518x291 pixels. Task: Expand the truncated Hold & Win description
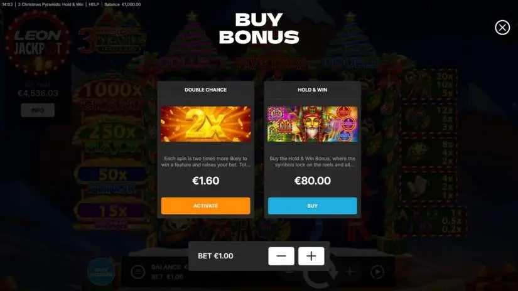(x=312, y=162)
